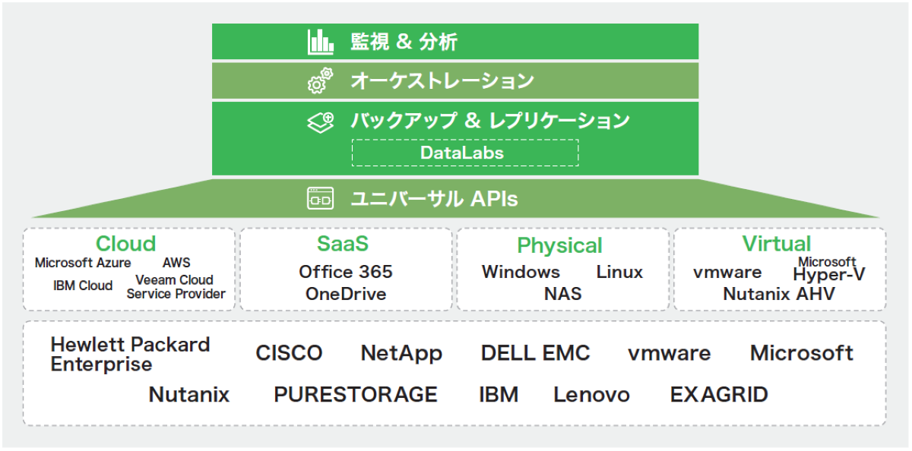Click the gears orchestration icon
912x451 pixels.
[321, 79]
